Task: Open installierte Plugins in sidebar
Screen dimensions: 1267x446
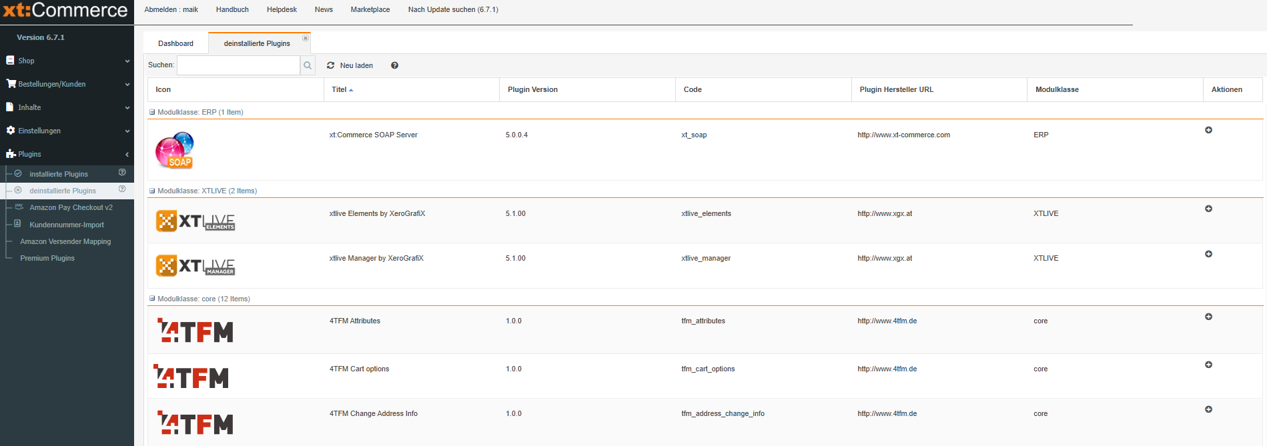Action: 59,174
